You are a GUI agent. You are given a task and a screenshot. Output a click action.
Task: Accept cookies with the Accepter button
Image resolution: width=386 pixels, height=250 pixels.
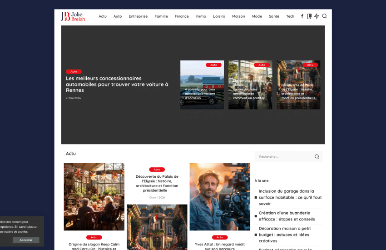coord(26,240)
